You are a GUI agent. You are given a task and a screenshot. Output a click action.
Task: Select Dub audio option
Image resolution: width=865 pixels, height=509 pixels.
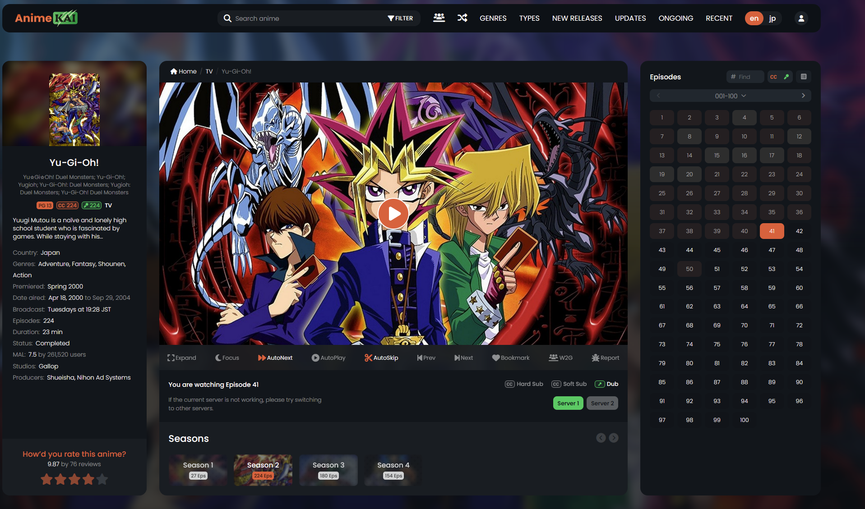point(606,384)
